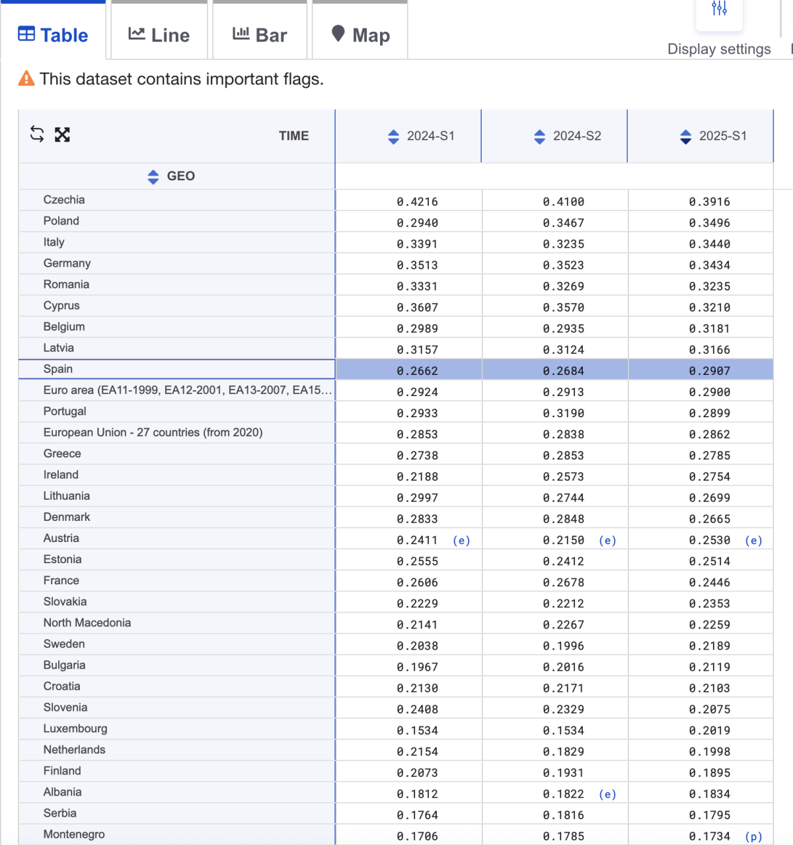Image resolution: width=793 pixels, height=845 pixels.
Task: Click the TIME header label
Action: [x=293, y=136]
